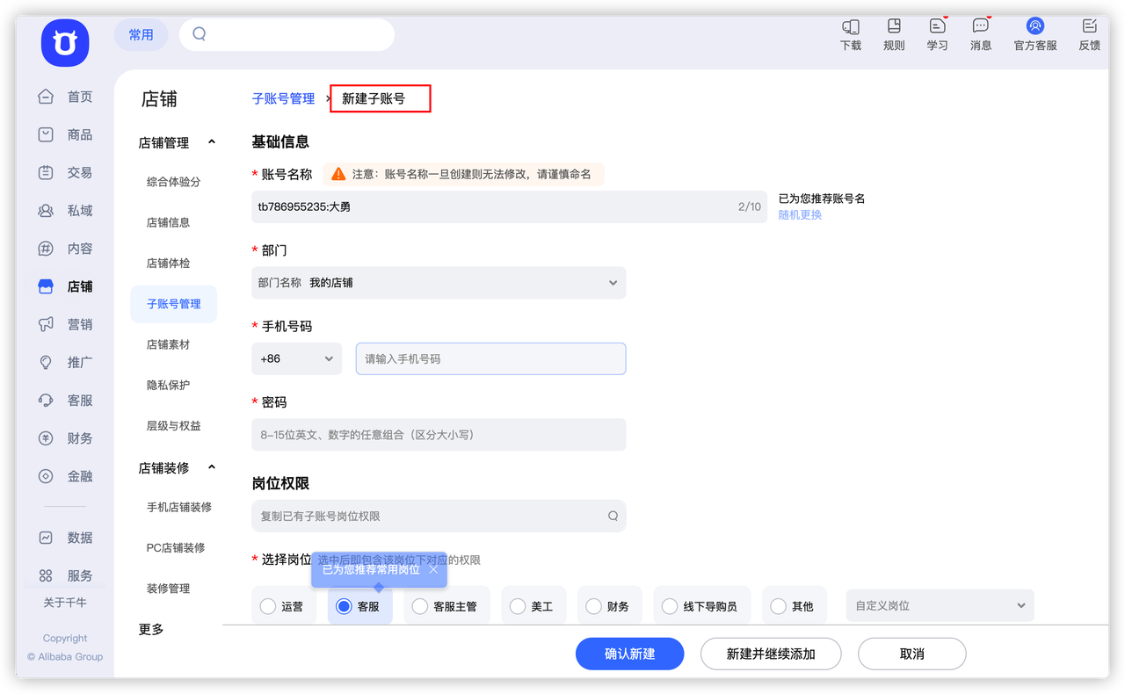The height and width of the screenshot is (694, 1125).
Task: Click the 关于千牛 link
Action: 65,603
